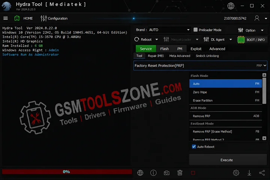
Task: Click the trash clear log icon
Action: [180, 172]
